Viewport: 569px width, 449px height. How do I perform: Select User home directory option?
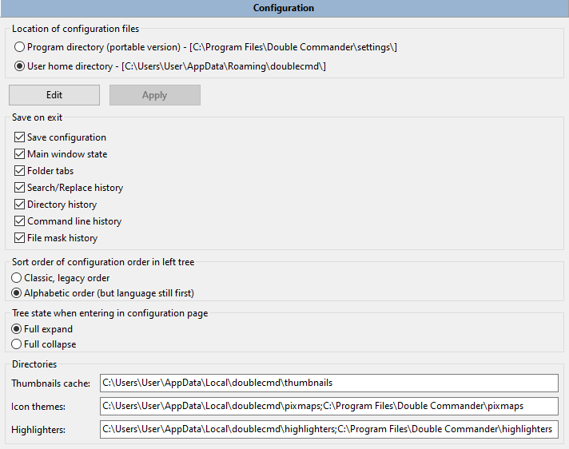pyautogui.click(x=20, y=66)
